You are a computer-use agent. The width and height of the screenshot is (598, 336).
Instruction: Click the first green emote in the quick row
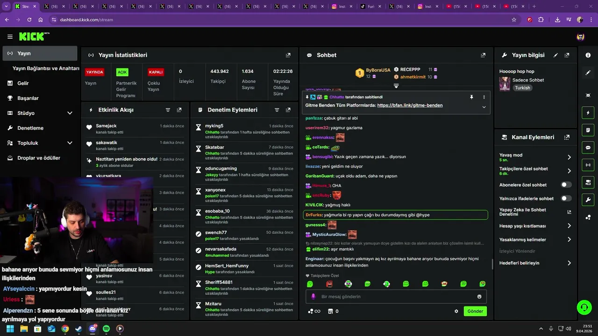(310, 284)
